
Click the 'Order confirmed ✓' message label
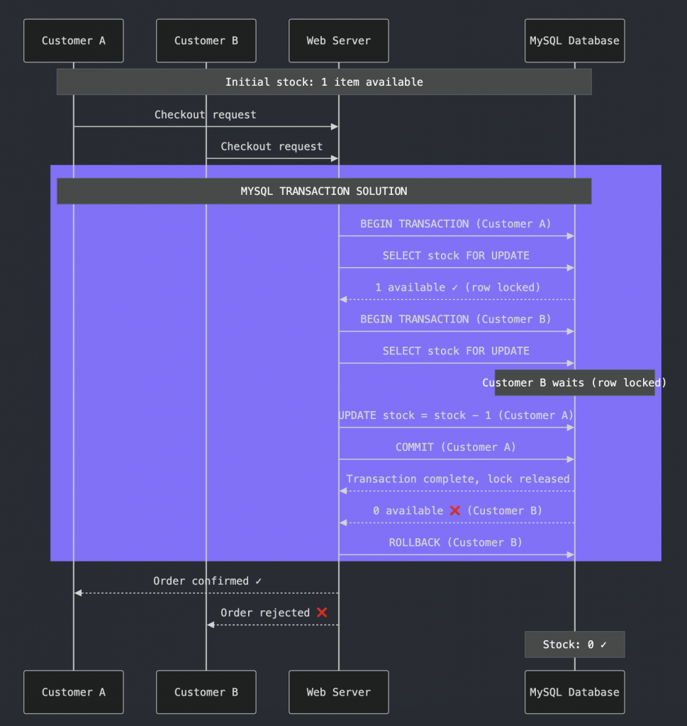208,581
